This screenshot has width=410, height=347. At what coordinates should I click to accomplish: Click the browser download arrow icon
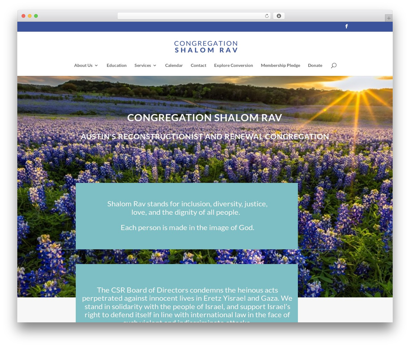(x=279, y=16)
